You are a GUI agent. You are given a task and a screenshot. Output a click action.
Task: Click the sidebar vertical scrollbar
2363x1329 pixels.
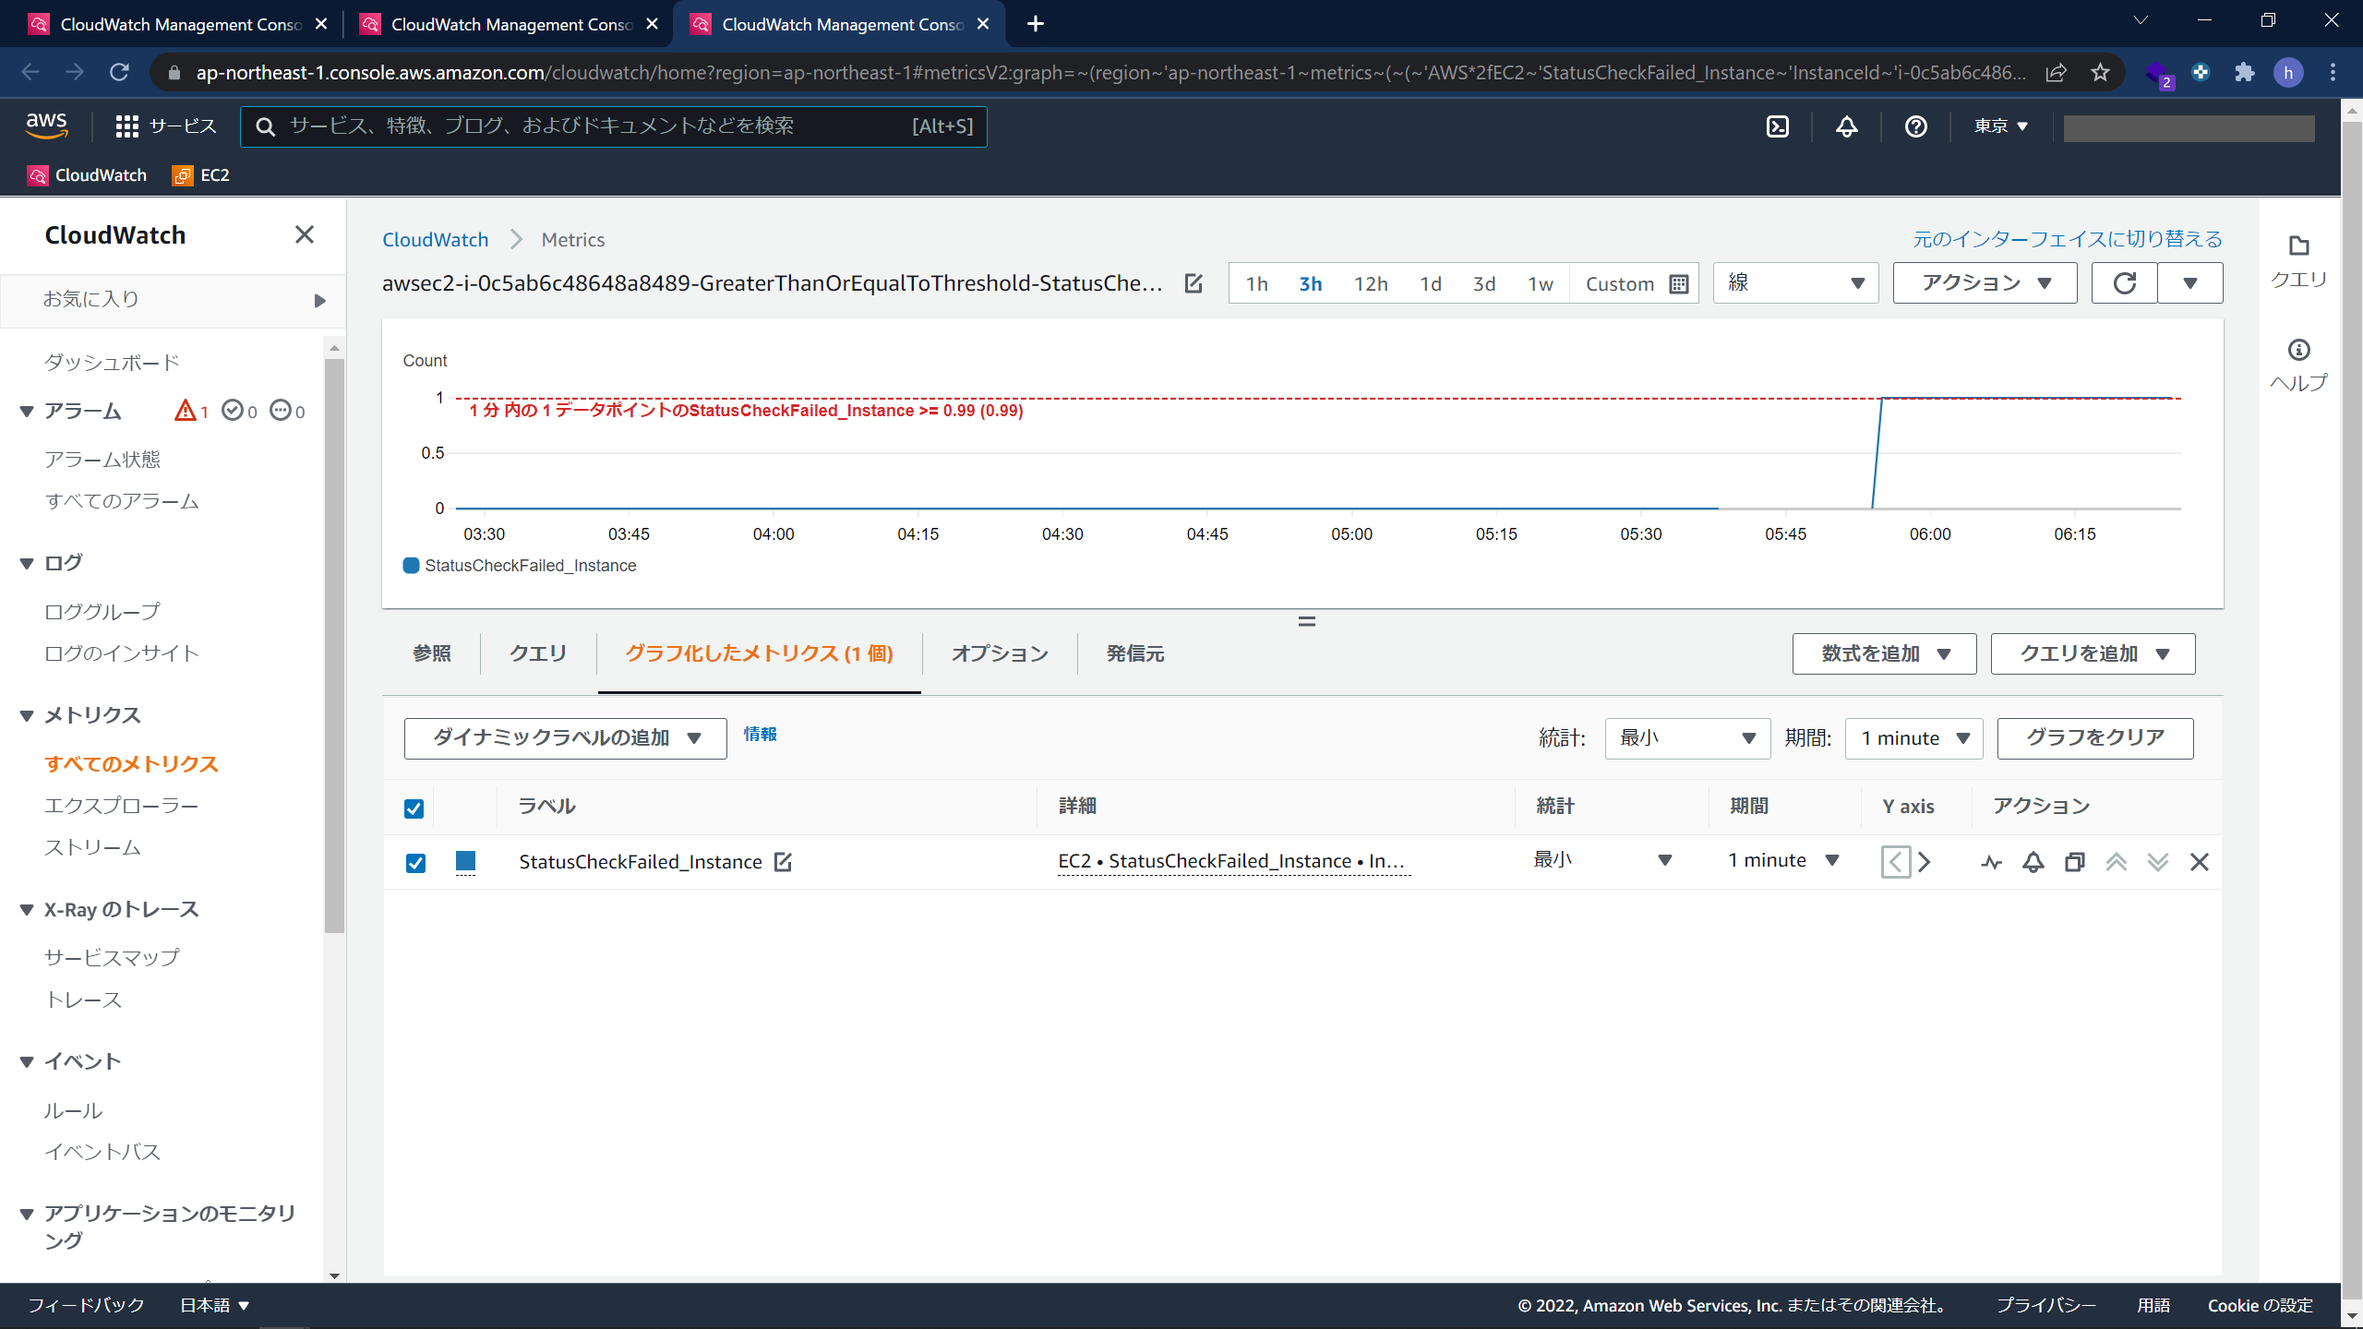point(334,646)
